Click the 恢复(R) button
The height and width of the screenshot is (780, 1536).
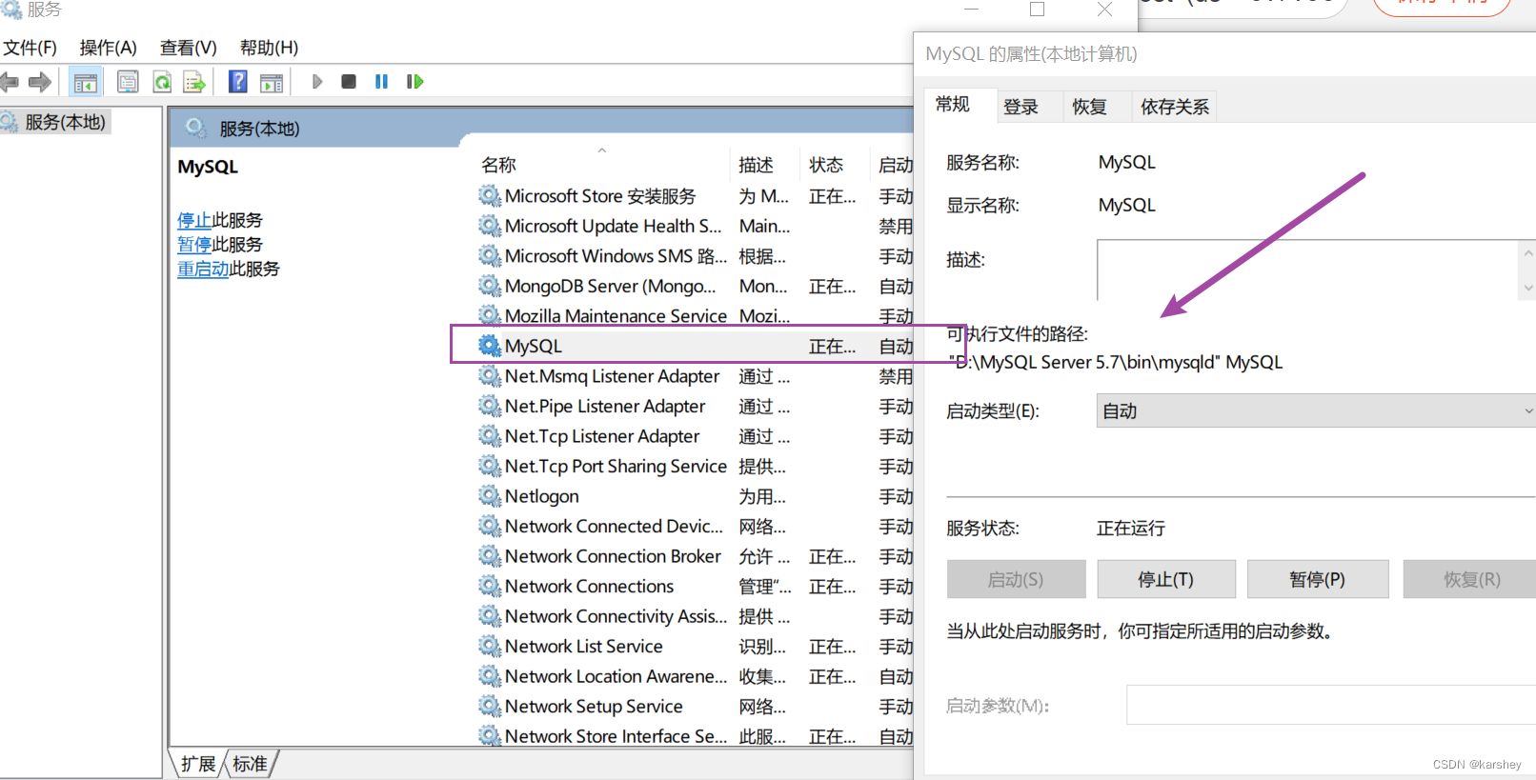[1470, 579]
